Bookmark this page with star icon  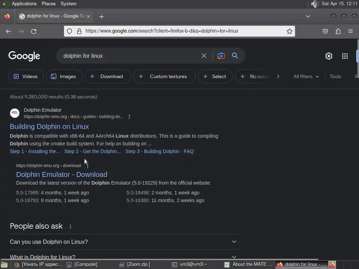click(x=289, y=31)
